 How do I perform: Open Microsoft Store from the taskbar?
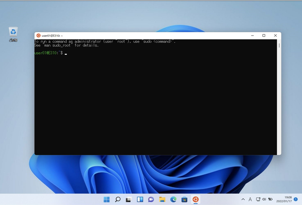[184, 199]
